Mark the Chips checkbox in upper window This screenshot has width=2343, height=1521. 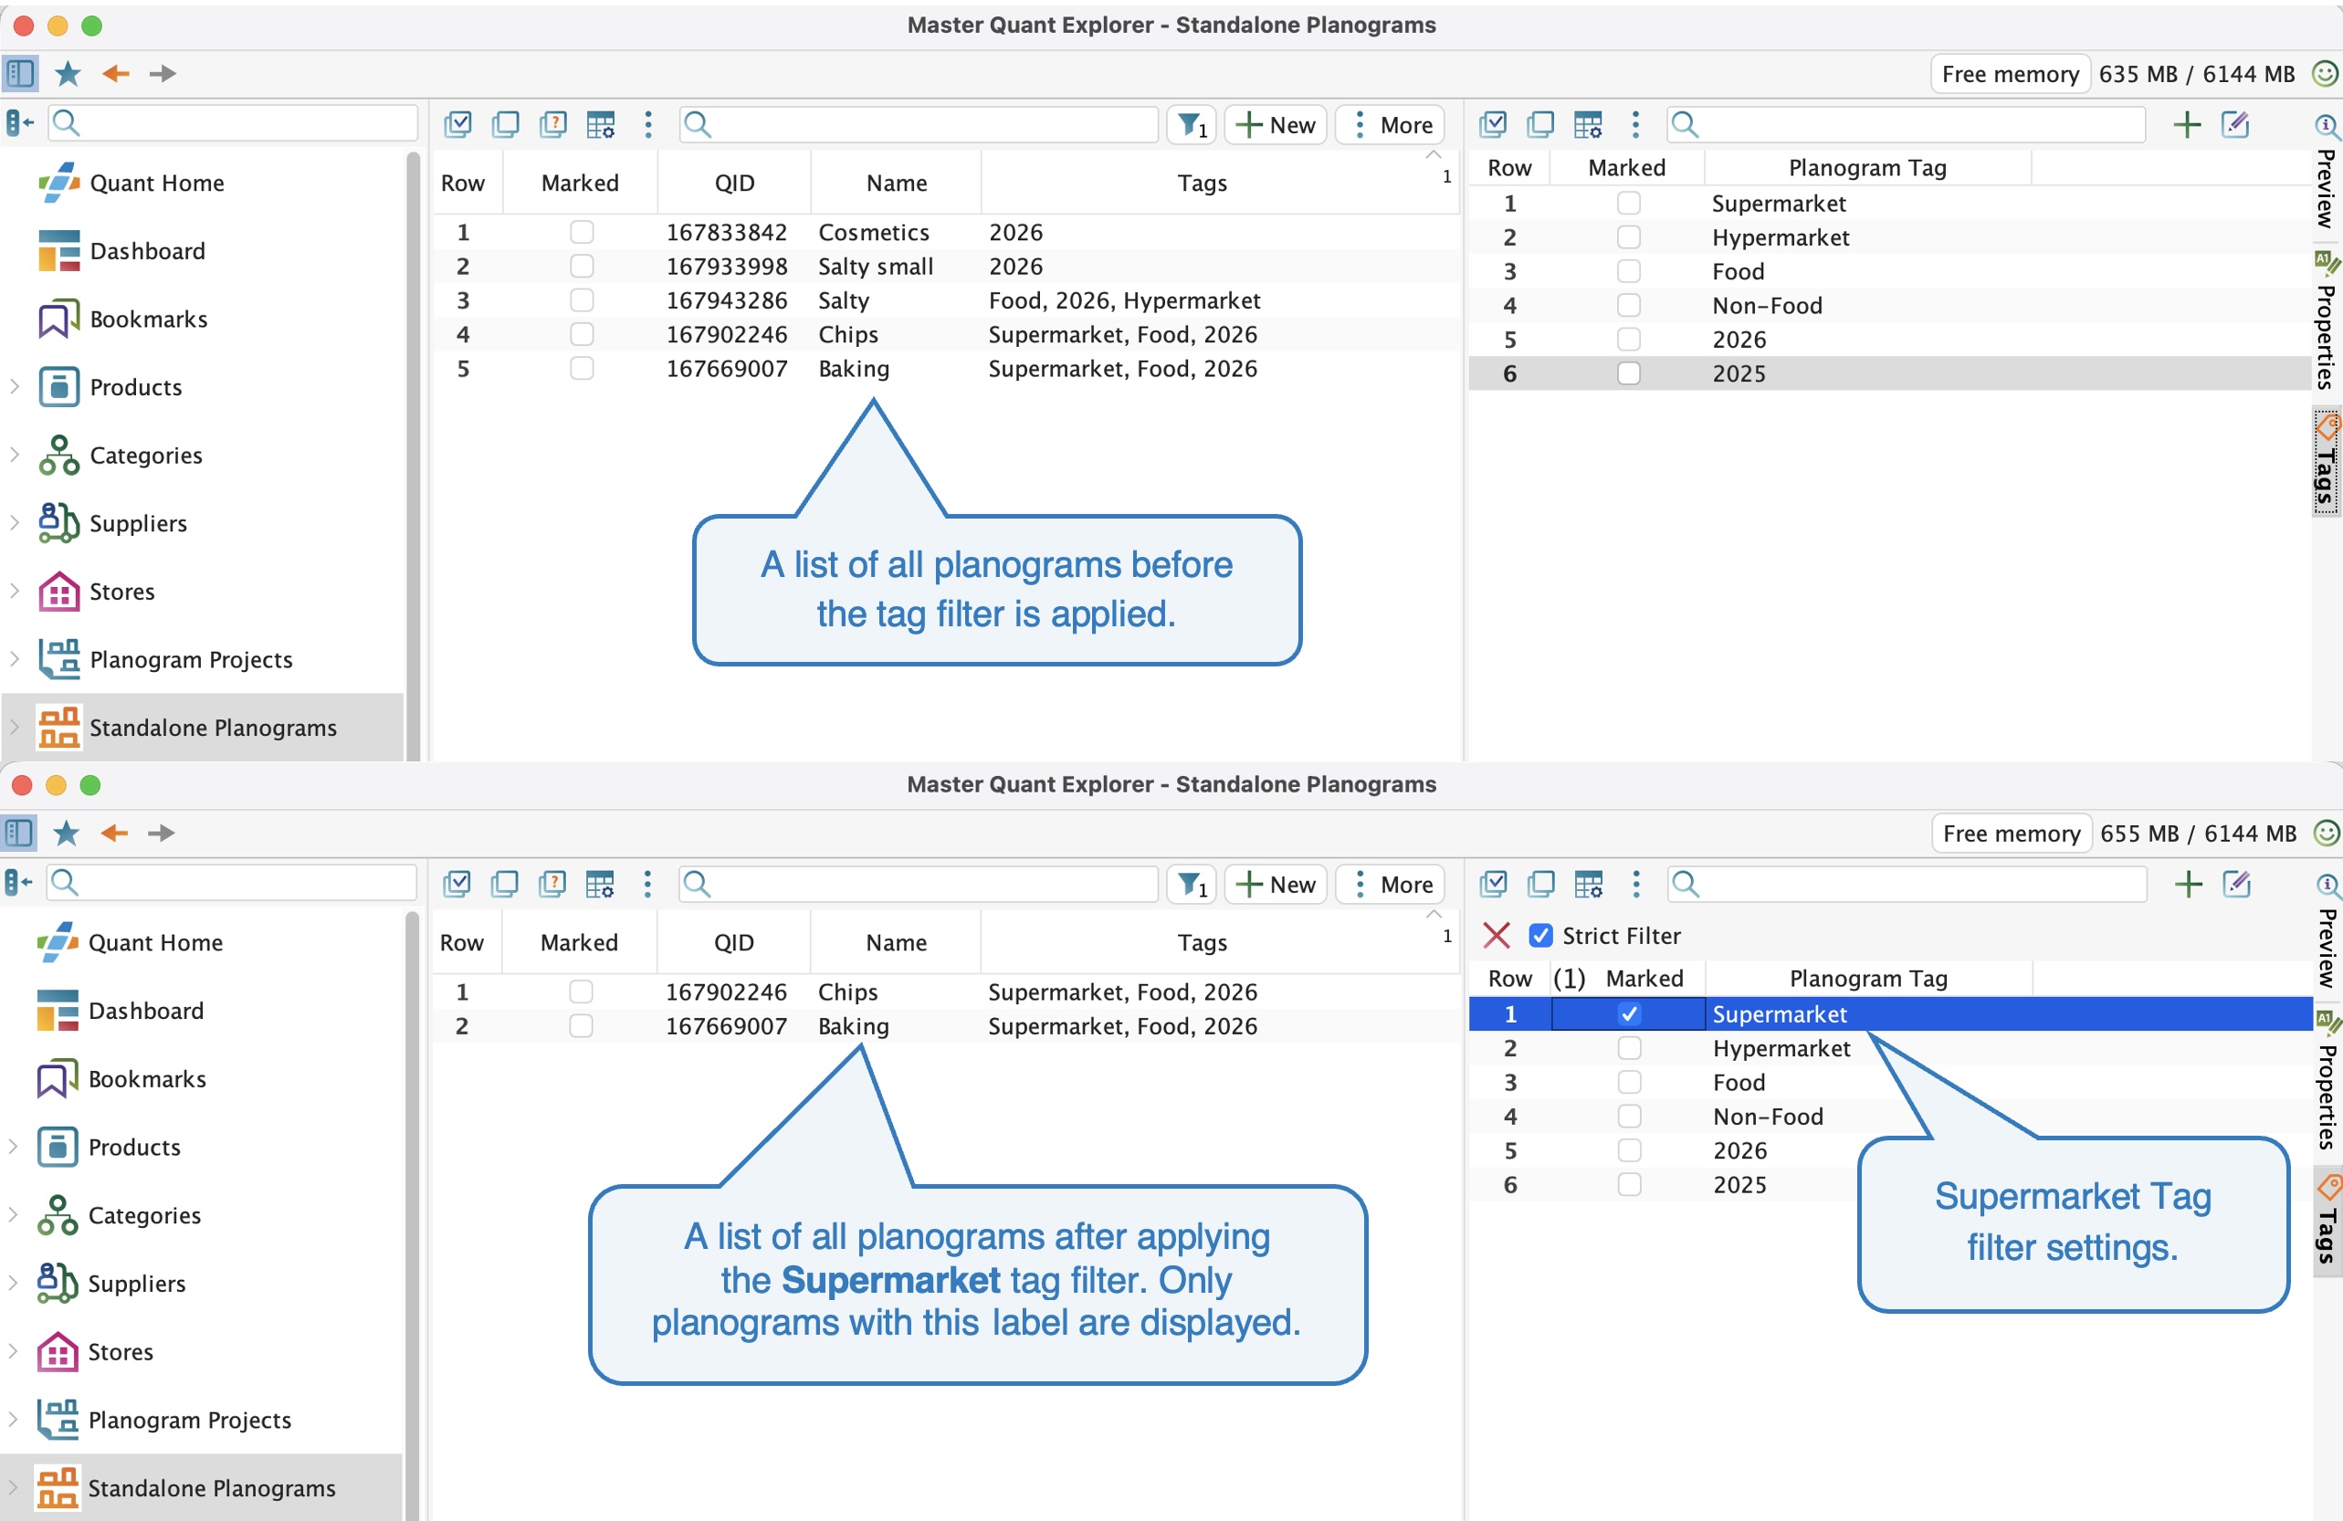pyautogui.click(x=582, y=334)
